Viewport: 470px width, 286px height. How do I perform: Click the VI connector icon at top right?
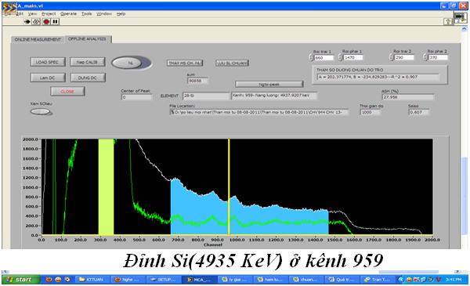pyautogui.click(x=461, y=17)
